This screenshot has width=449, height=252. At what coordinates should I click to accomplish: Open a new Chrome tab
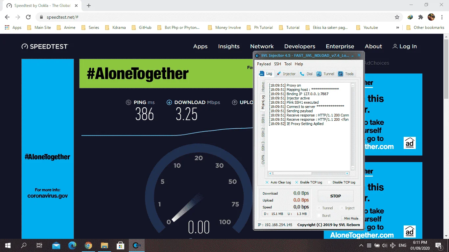pyautogui.click(x=88, y=6)
